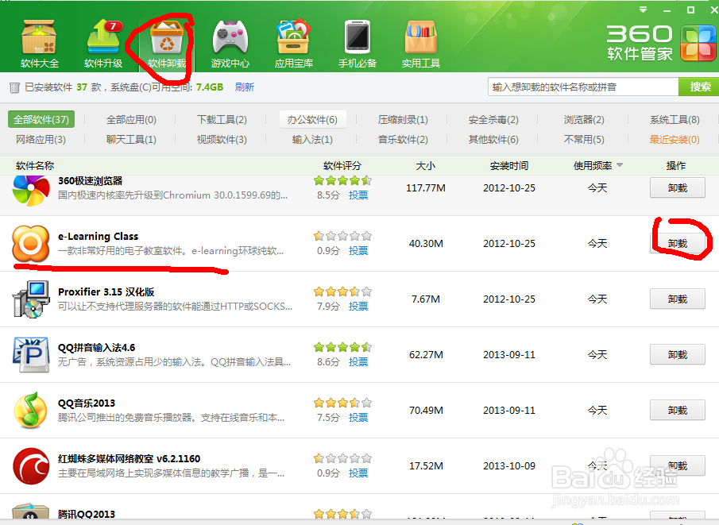719x525 pixels.
Task: Uninstall 红蜘蛛多媒体网络教室 with 卸载 button
Action: (x=677, y=466)
